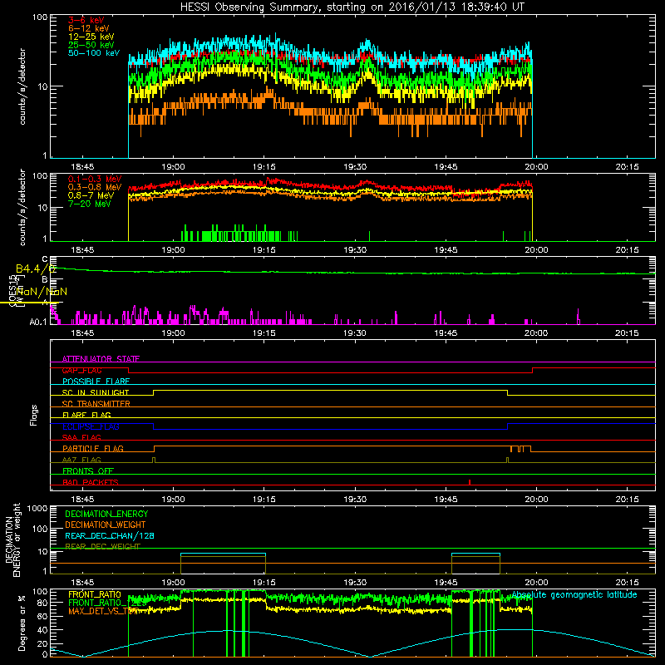Click the PARTICLE_FLAG label

(93, 448)
